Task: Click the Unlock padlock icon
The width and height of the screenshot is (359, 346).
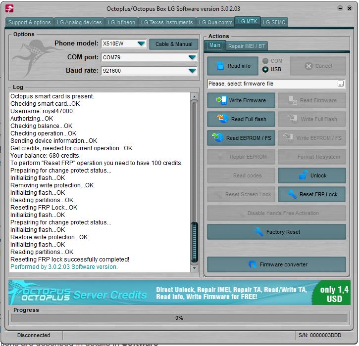Action: [x=303, y=175]
